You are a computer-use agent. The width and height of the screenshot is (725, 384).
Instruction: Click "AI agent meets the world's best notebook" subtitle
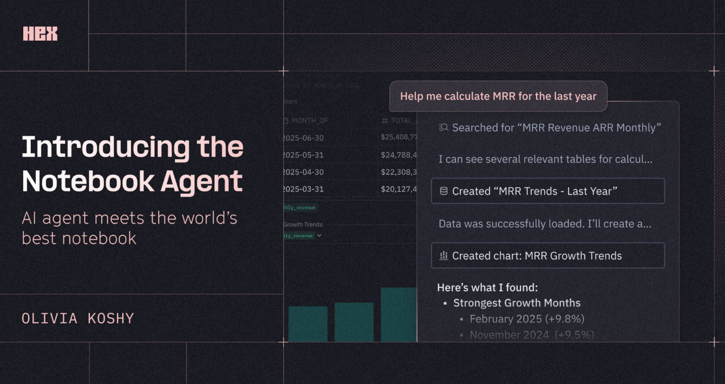[129, 228]
